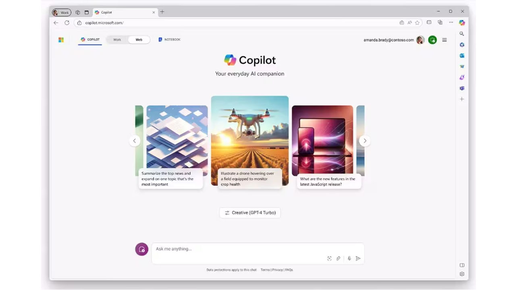Click the add screenshot icon in chat box
The width and height of the screenshot is (516, 290).
coord(329,259)
